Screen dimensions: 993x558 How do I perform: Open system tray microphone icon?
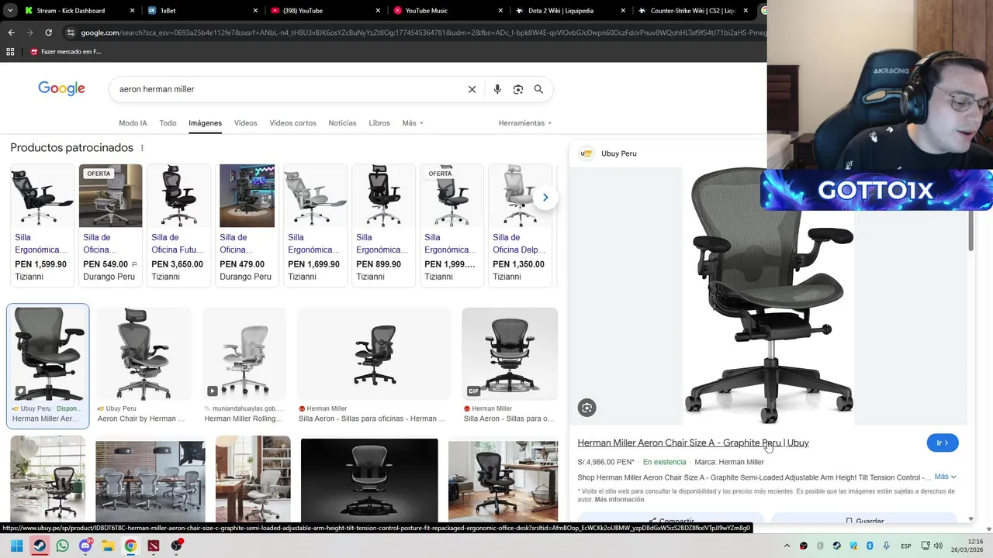886,546
